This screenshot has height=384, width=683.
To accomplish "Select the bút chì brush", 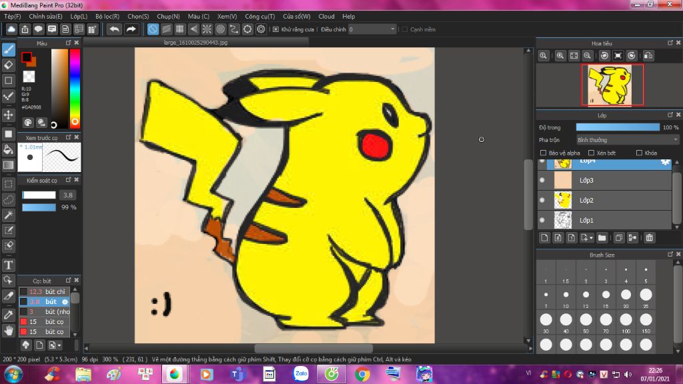I will click(x=45, y=292).
